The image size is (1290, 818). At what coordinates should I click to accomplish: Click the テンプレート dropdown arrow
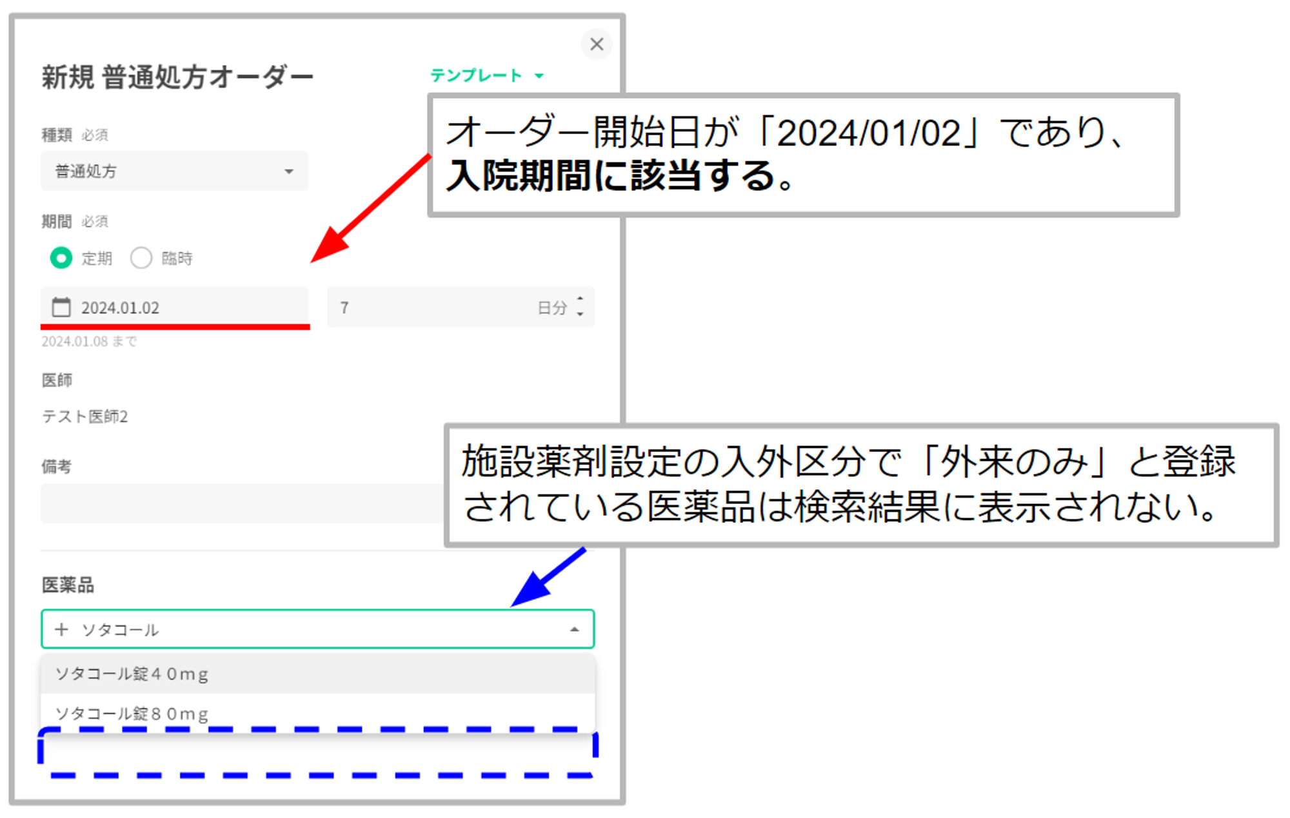coord(539,76)
